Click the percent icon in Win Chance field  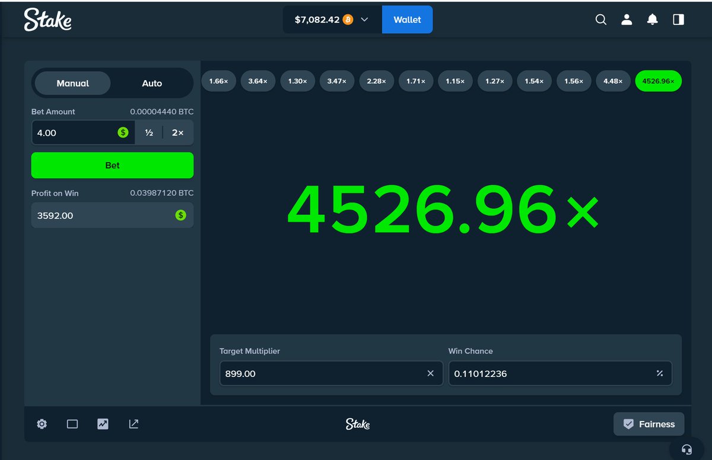660,373
